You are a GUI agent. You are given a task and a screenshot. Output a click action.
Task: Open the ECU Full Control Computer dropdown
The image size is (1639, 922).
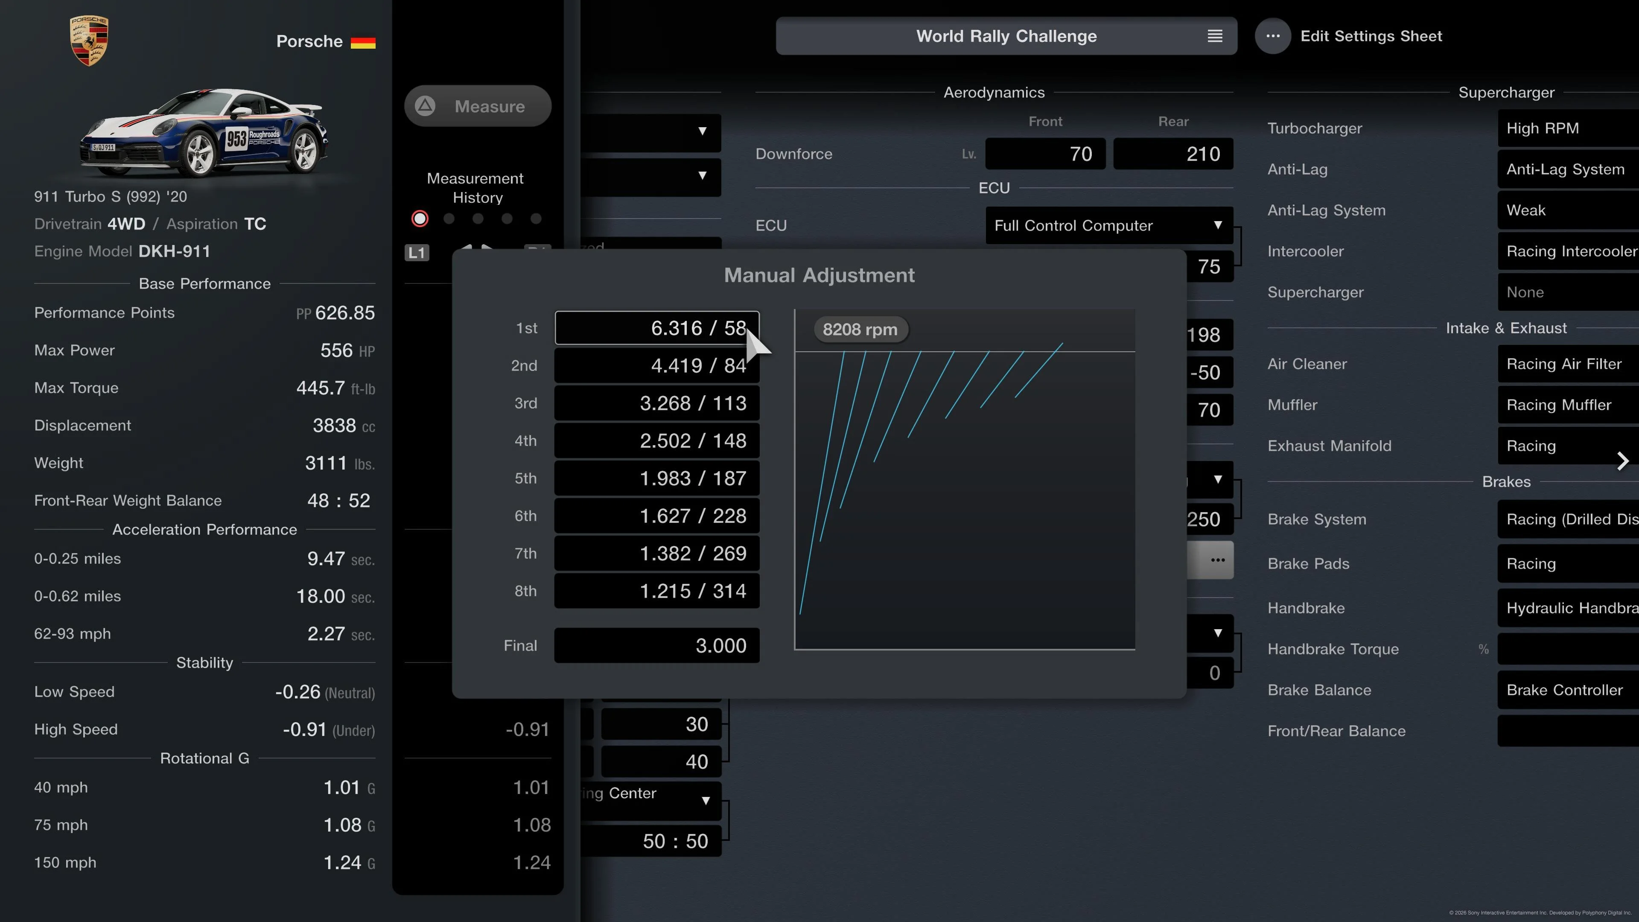pyautogui.click(x=1109, y=225)
